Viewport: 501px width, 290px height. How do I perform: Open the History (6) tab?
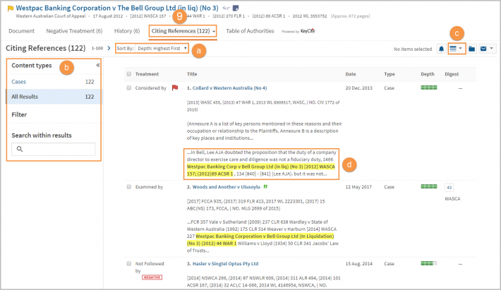[x=127, y=31]
